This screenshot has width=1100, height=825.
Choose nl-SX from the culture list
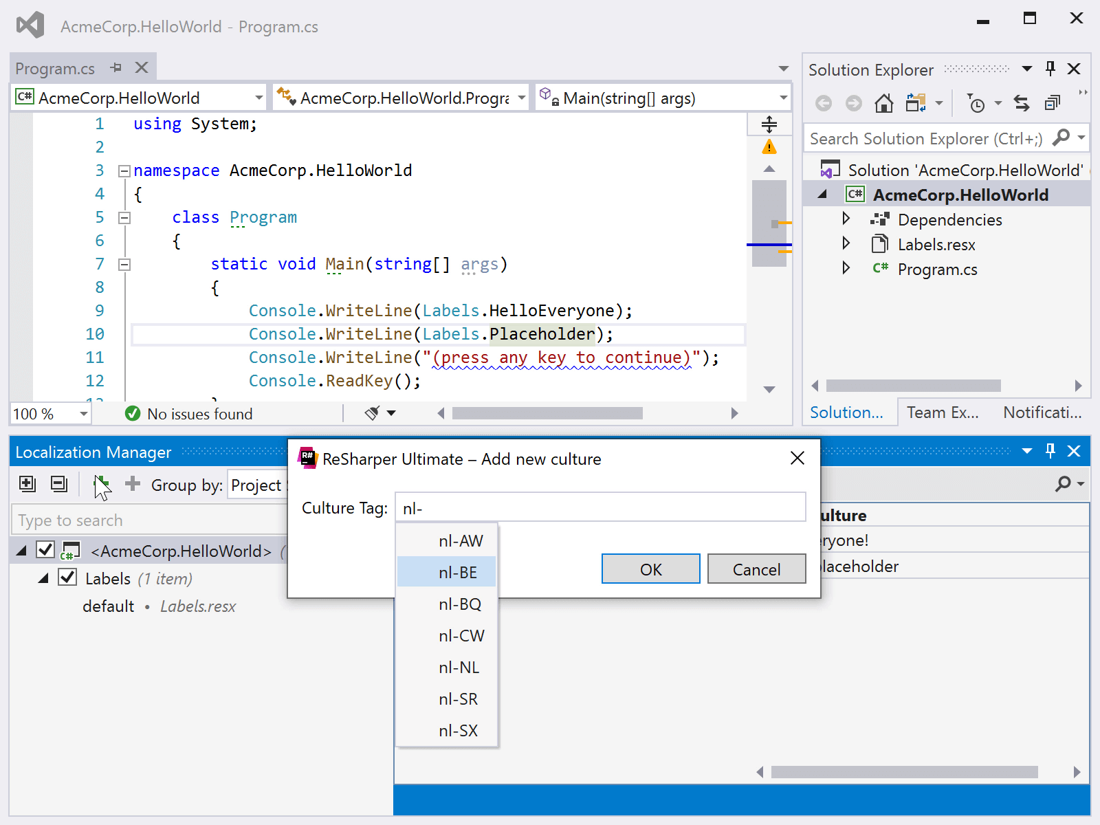tap(447, 731)
